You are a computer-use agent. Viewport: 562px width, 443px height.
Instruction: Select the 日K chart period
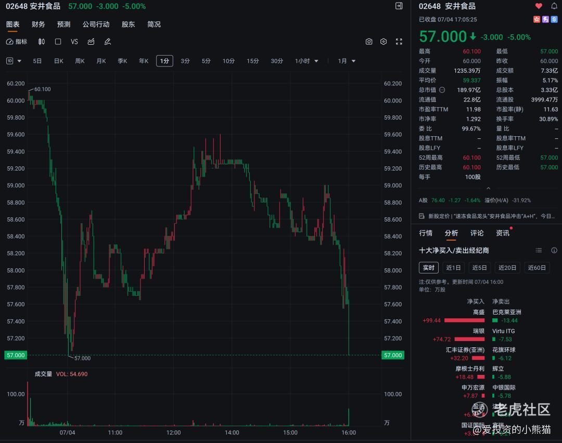pyautogui.click(x=59, y=61)
